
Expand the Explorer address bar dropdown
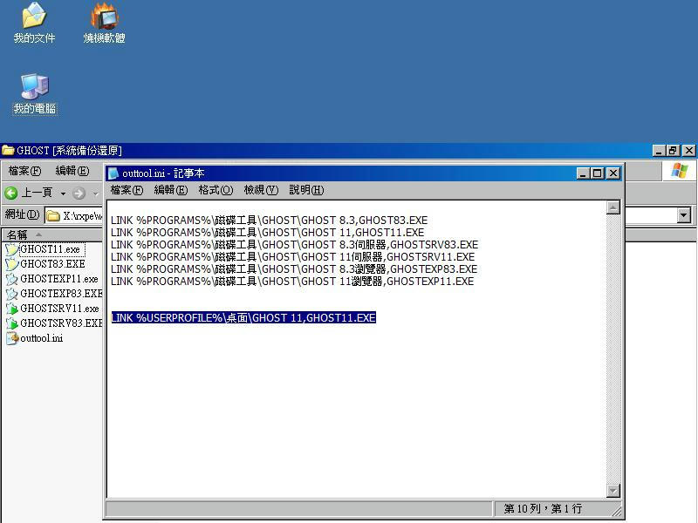click(684, 215)
